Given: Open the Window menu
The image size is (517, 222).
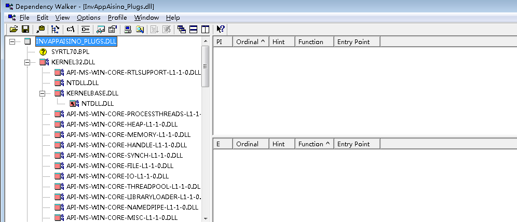Looking at the screenshot, I should click(146, 18).
